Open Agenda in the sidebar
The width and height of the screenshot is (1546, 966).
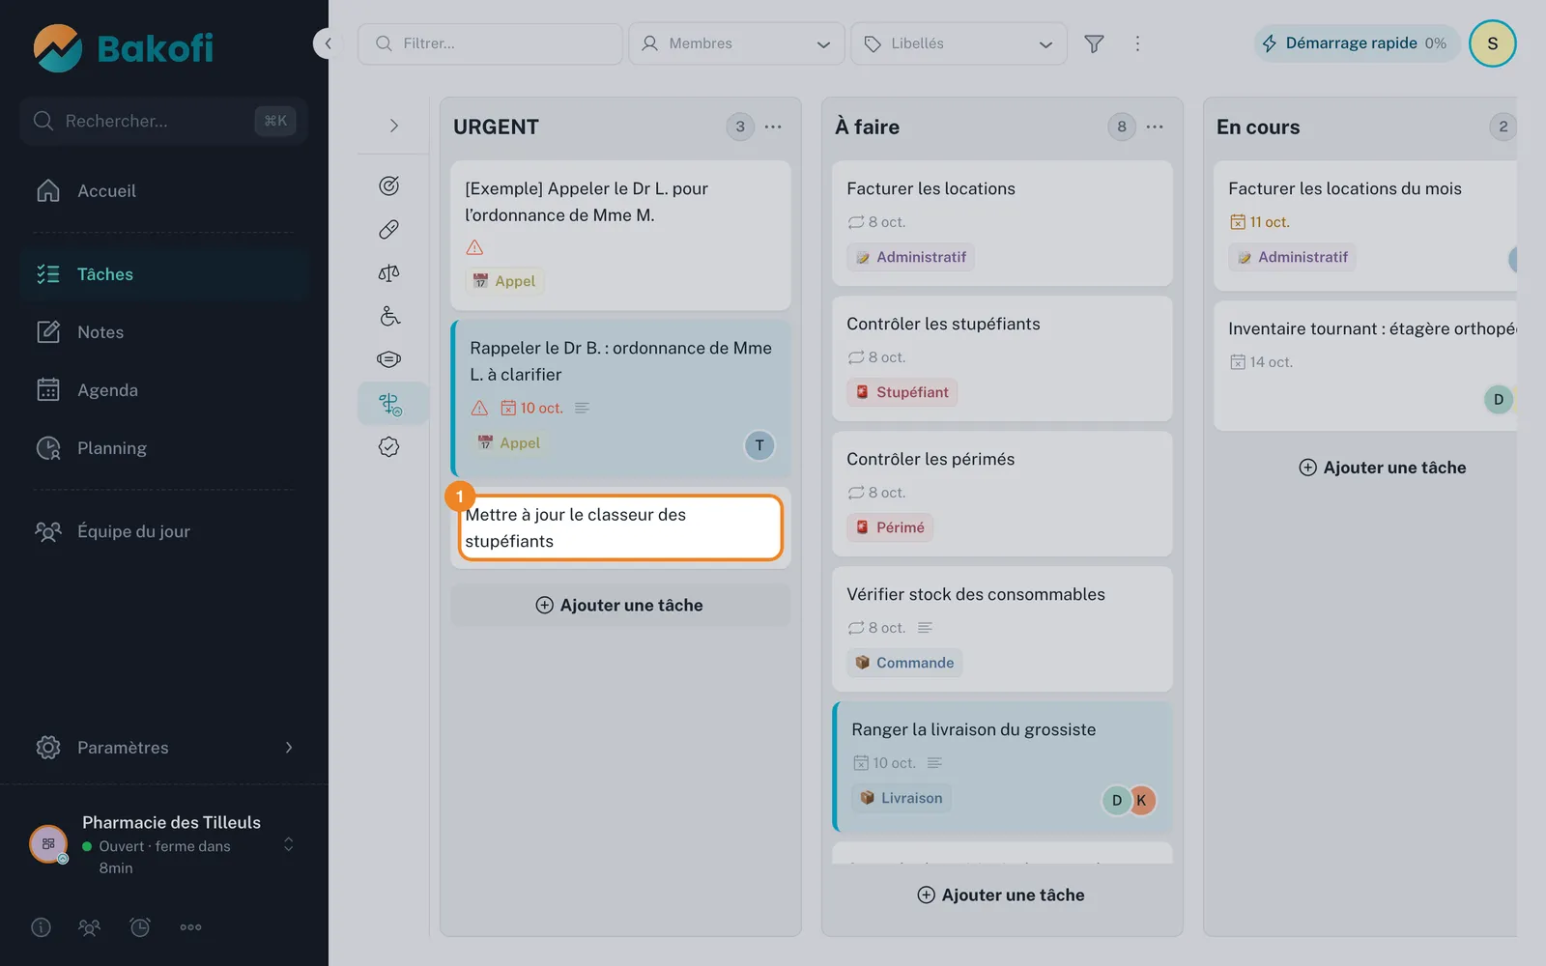coord(163,390)
